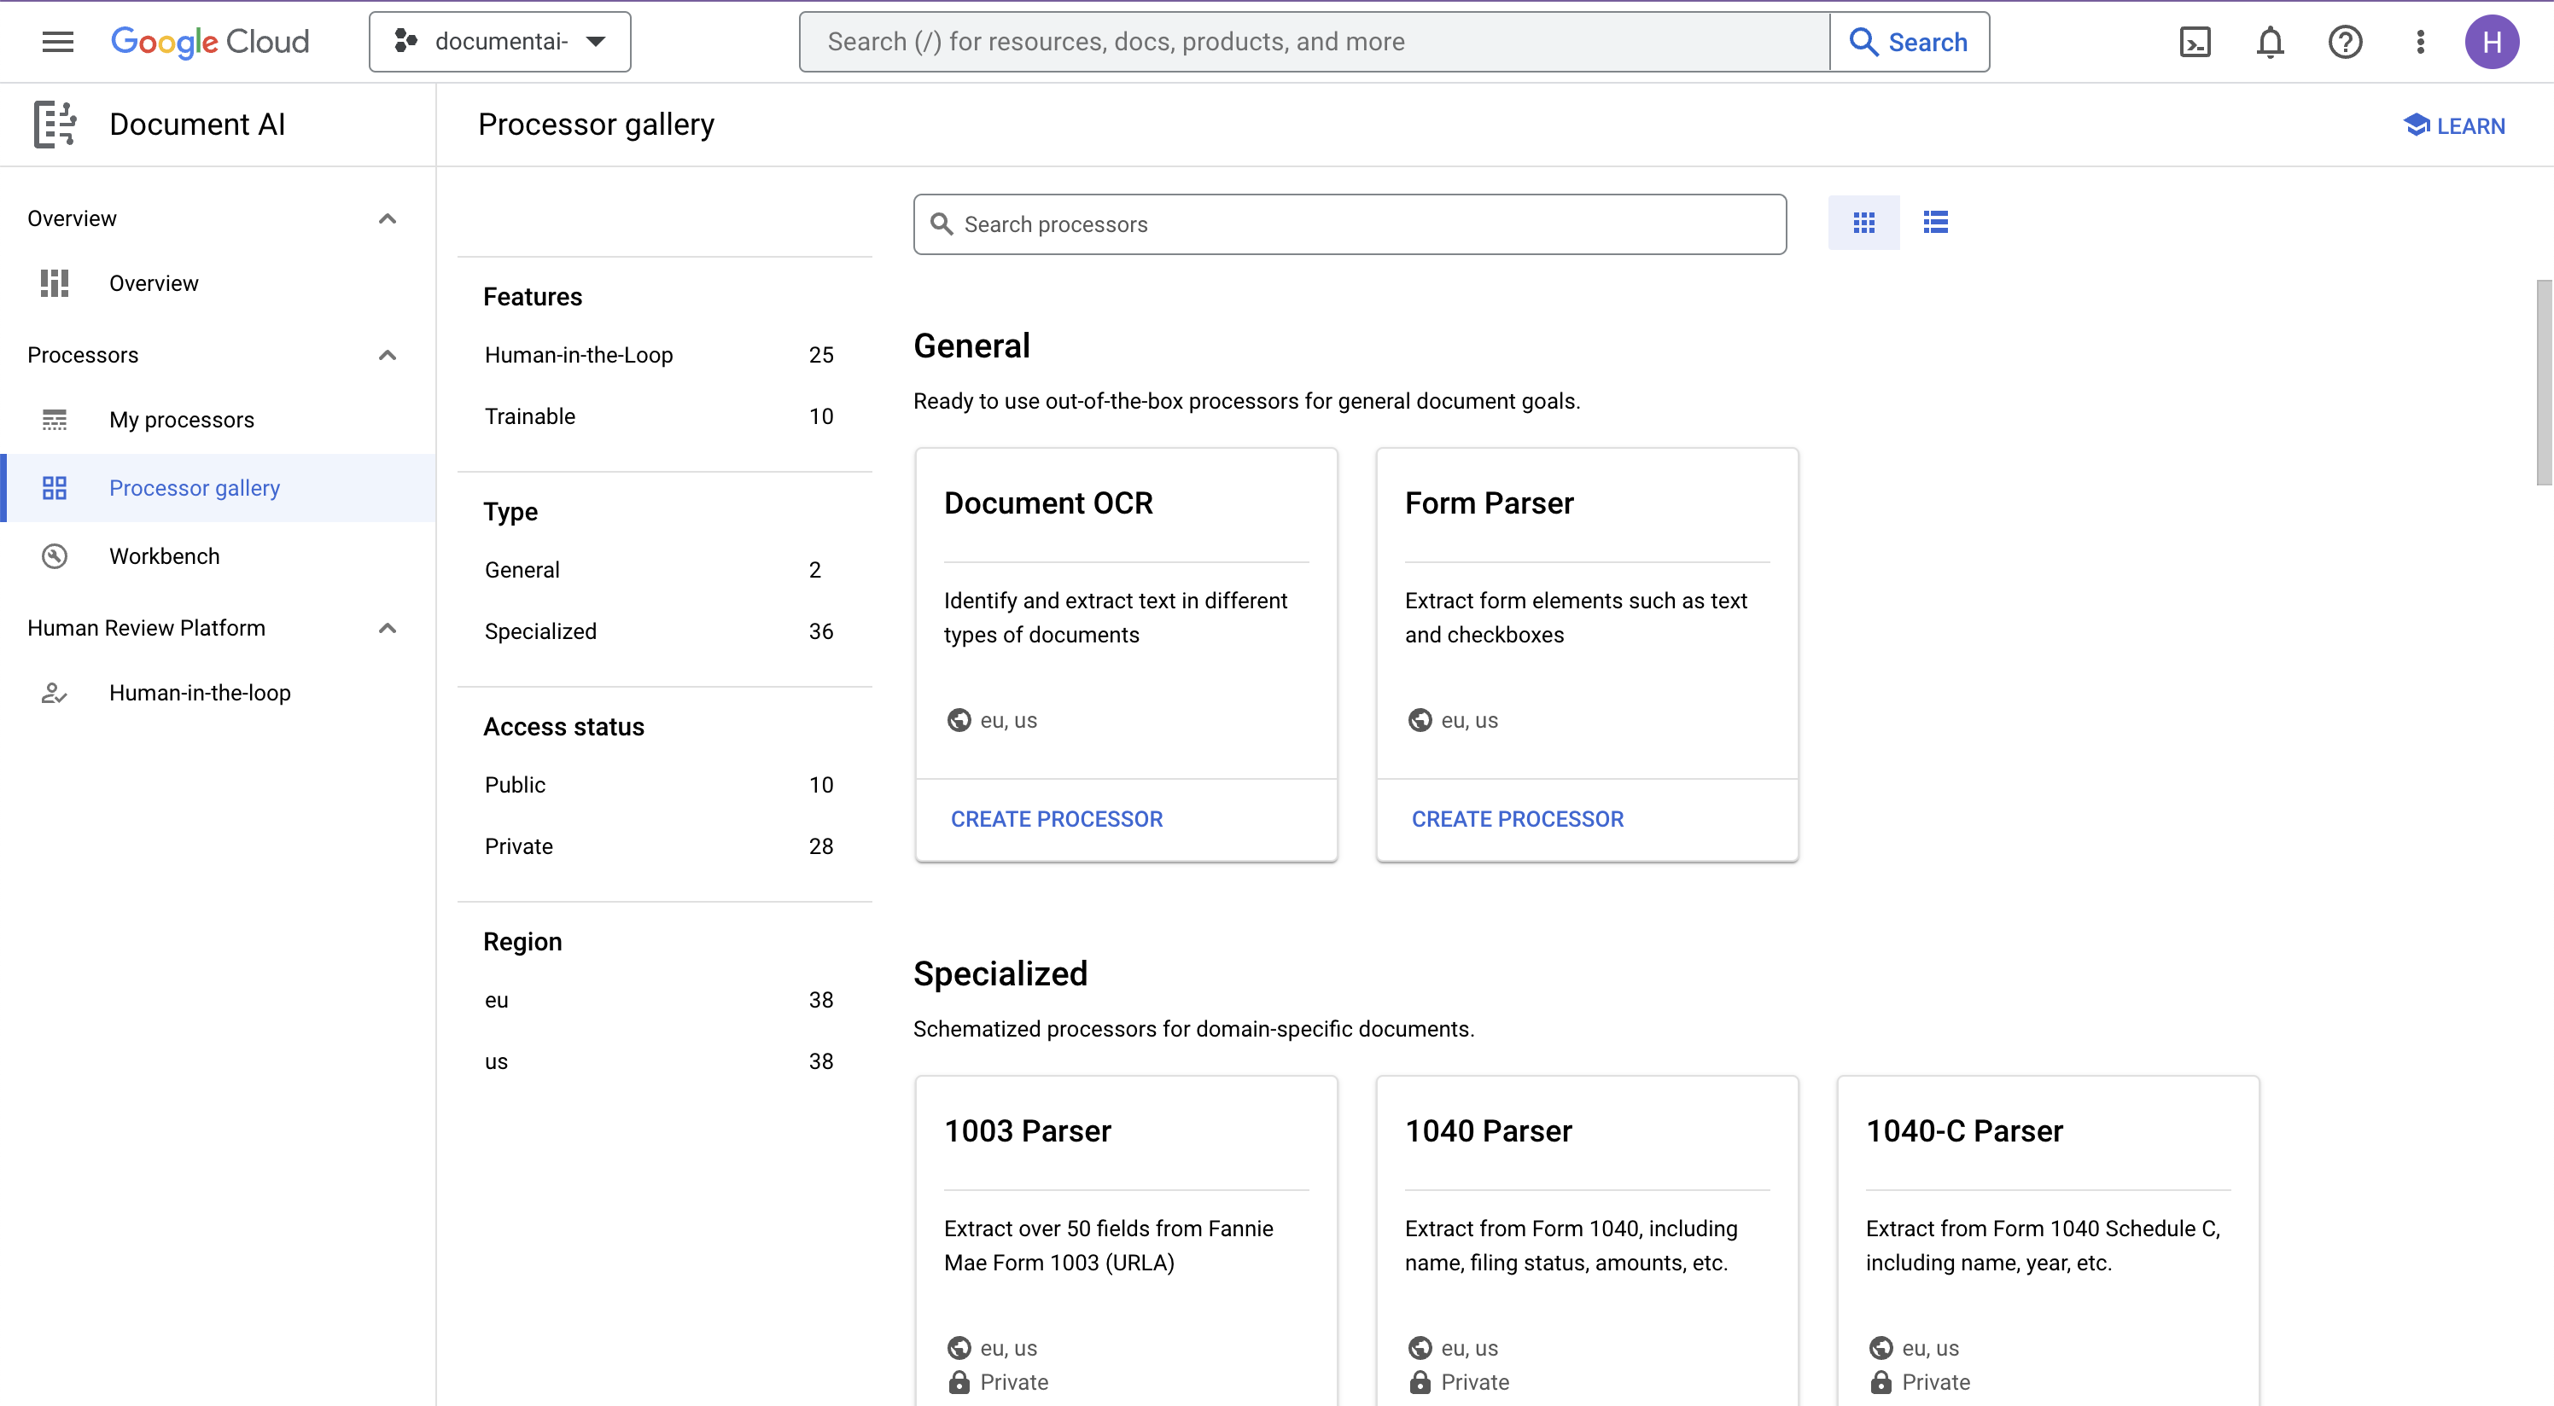Collapse the Processors section
Viewport: 2554px width, 1406px height.
click(388, 355)
